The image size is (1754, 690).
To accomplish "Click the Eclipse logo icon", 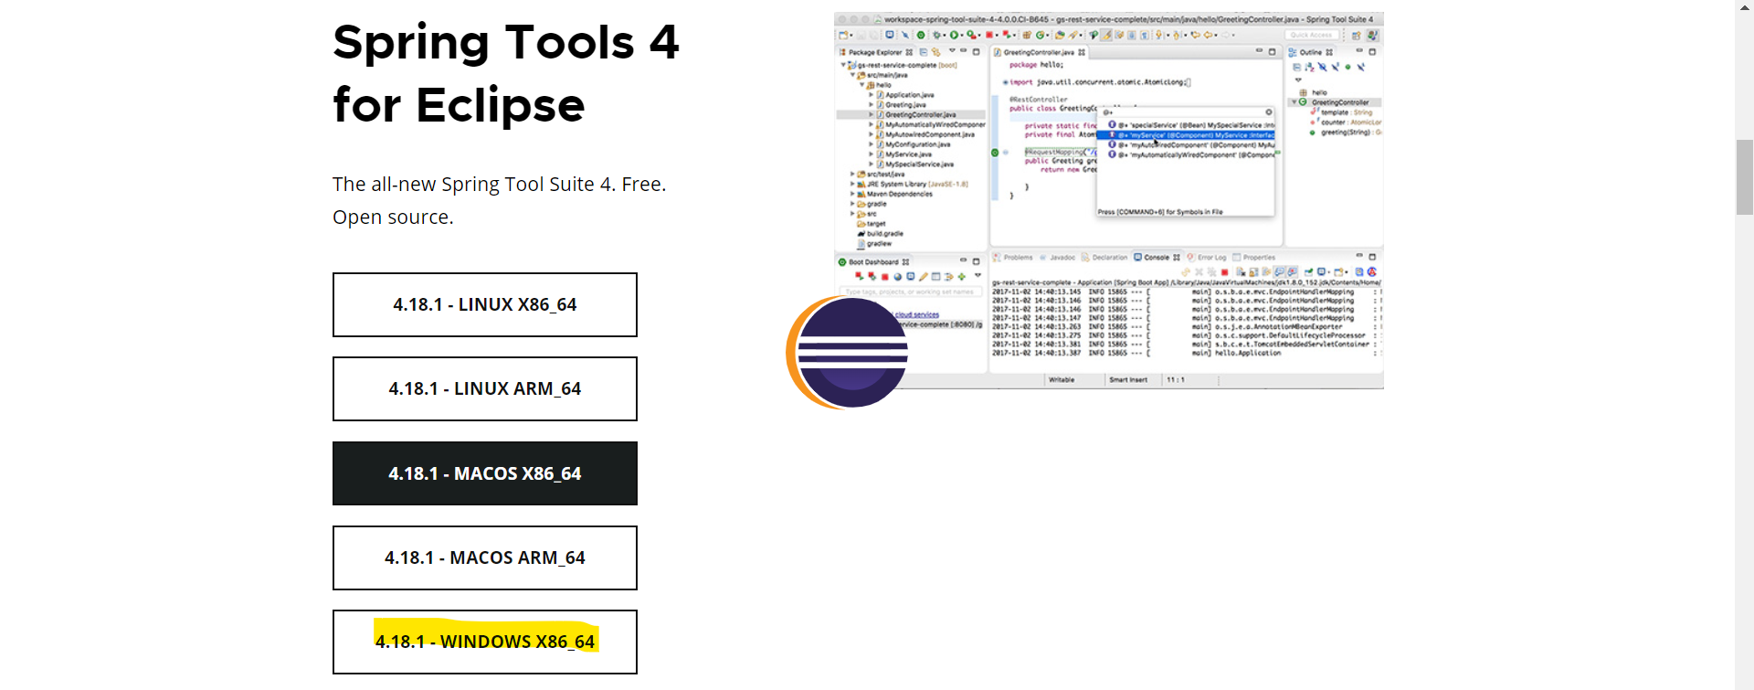I will pyautogui.click(x=847, y=352).
